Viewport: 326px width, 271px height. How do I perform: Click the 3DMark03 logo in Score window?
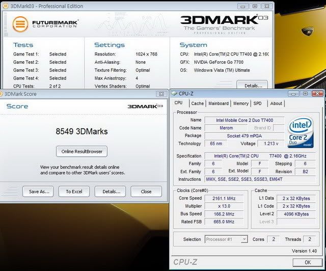coord(145,106)
